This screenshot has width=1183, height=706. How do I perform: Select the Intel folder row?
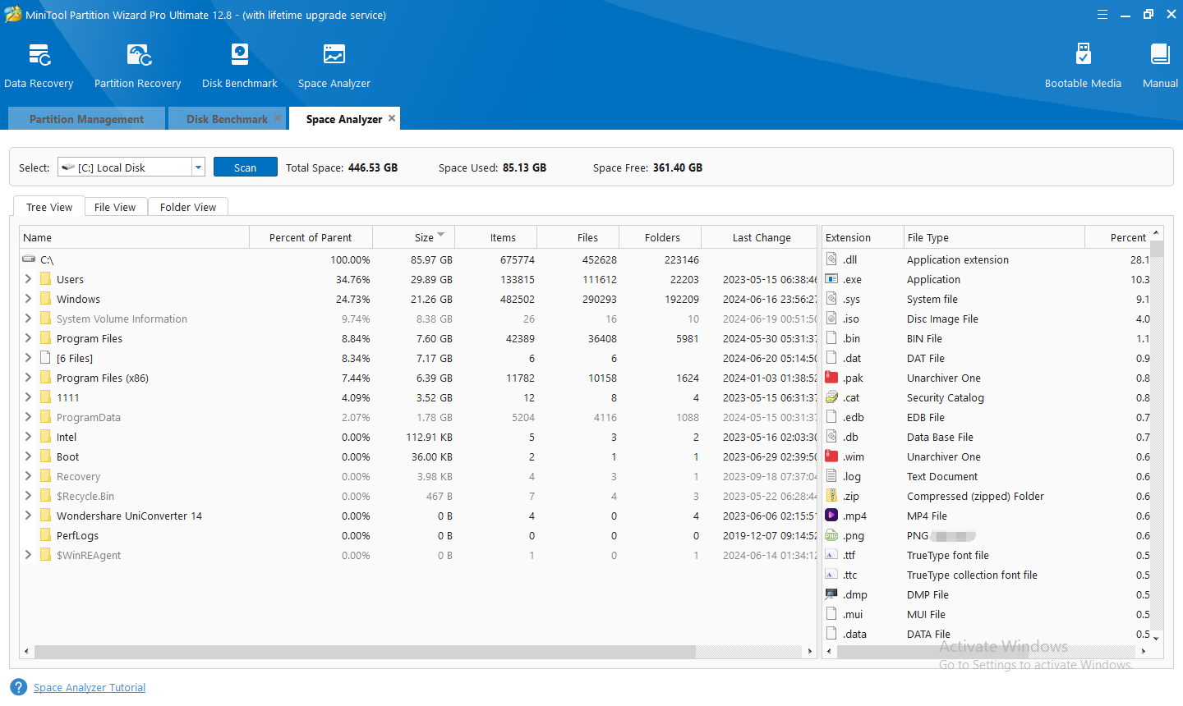[418, 437]
